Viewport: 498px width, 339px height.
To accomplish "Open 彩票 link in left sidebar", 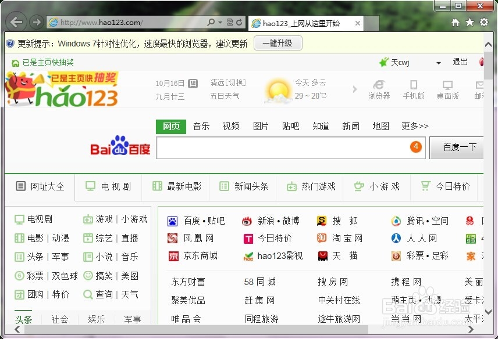I will [35, 276].
